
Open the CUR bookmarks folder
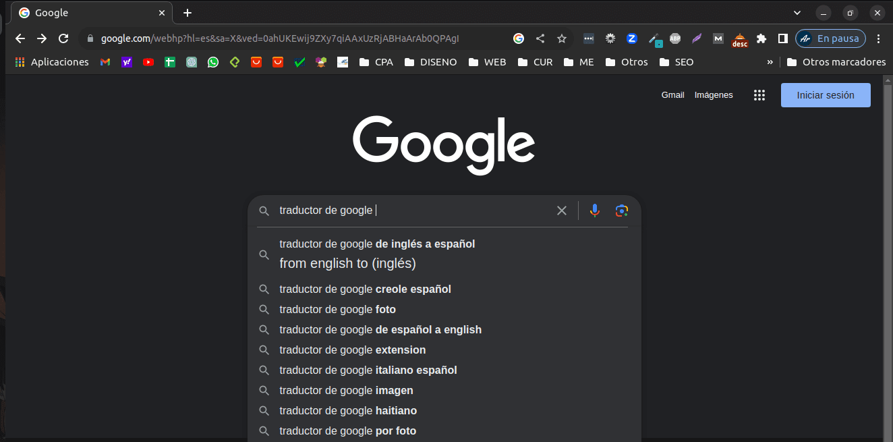click(535, 62)
